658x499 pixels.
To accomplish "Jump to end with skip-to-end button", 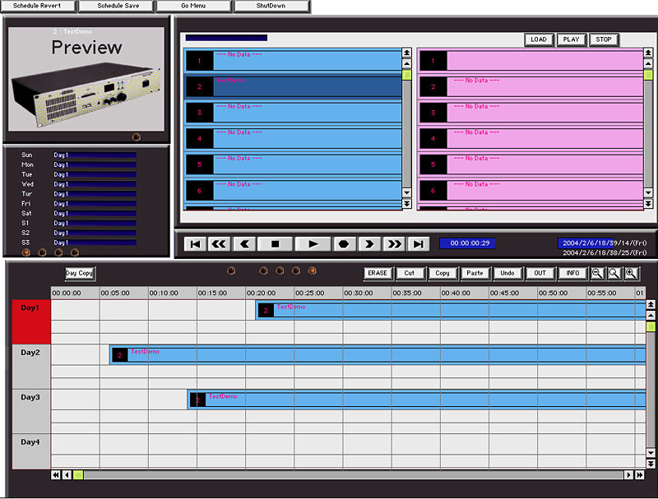I will click(419, 244).
